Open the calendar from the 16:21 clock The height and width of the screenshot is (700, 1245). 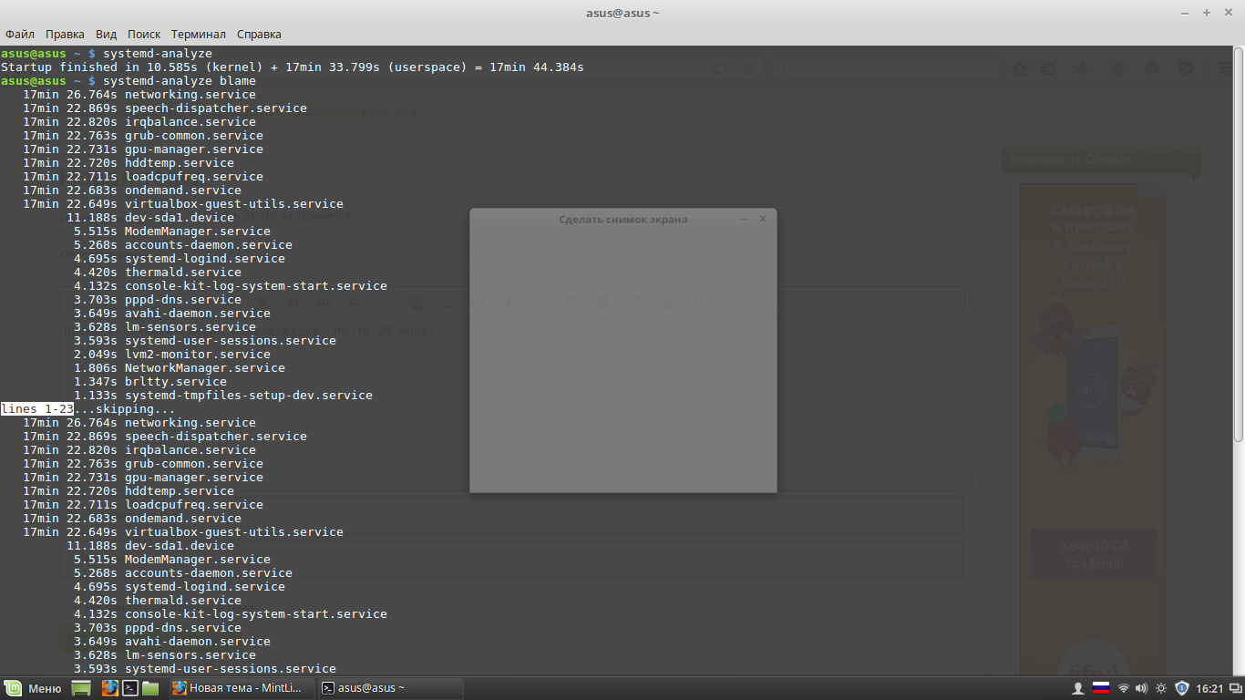click(x=1209, y=688)
